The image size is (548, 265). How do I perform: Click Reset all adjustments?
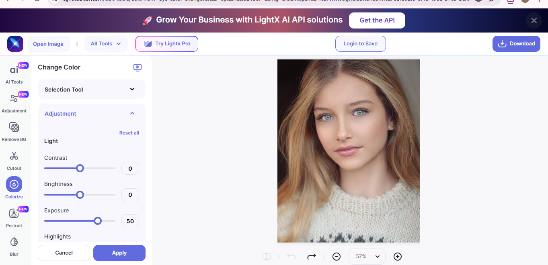coord(129,132)
